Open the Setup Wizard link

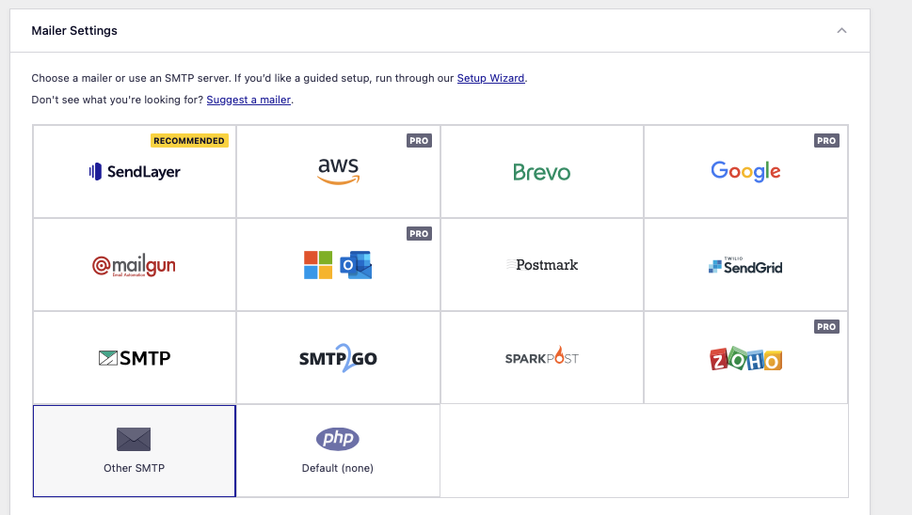(490, 78)
